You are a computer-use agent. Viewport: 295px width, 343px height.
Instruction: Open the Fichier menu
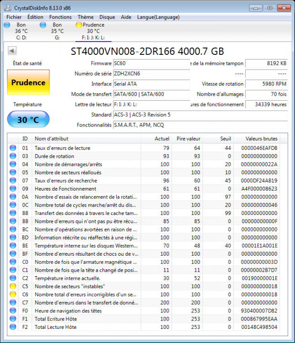pos(14,17)
